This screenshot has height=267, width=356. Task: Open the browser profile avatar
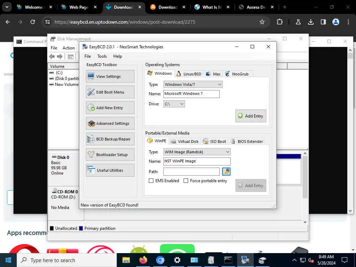336,22
